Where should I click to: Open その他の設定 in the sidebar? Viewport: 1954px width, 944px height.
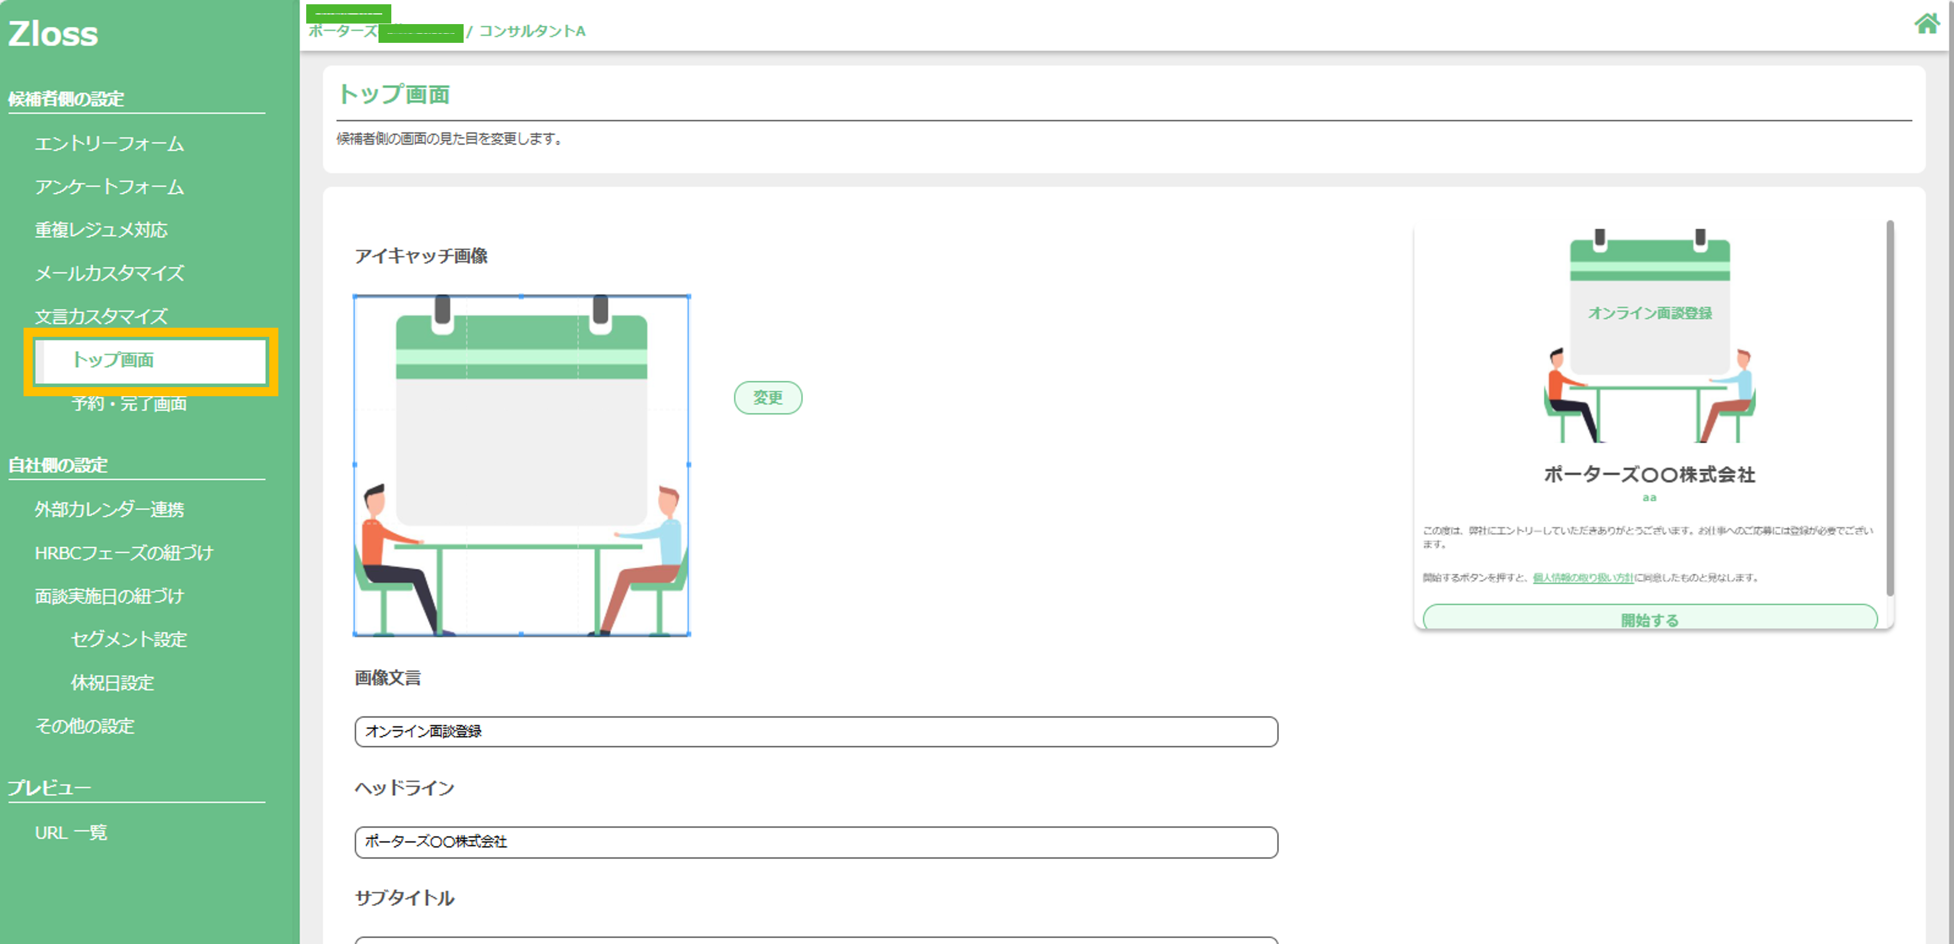[84, 726]
